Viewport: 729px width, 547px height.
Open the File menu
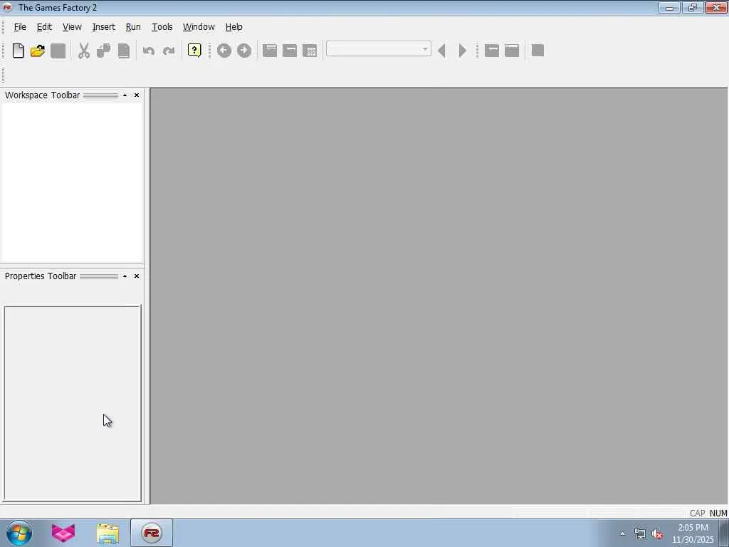[x=20, y=27]
